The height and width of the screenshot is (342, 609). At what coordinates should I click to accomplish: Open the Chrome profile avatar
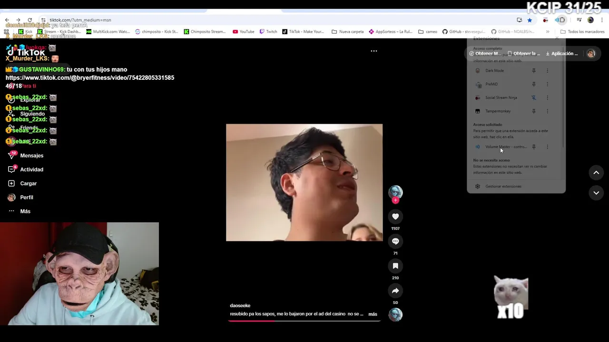click(590, 20)
